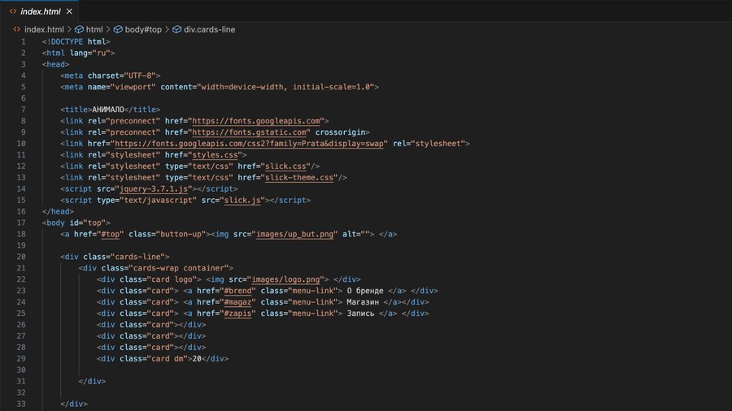Switch to the index.html editor tab
The height and width of the screenshot is (411, 732).
tap(41, 11)
